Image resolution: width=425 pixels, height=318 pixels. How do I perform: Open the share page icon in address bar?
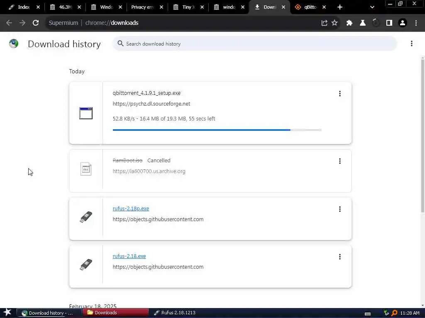click(x=324, y=23)
